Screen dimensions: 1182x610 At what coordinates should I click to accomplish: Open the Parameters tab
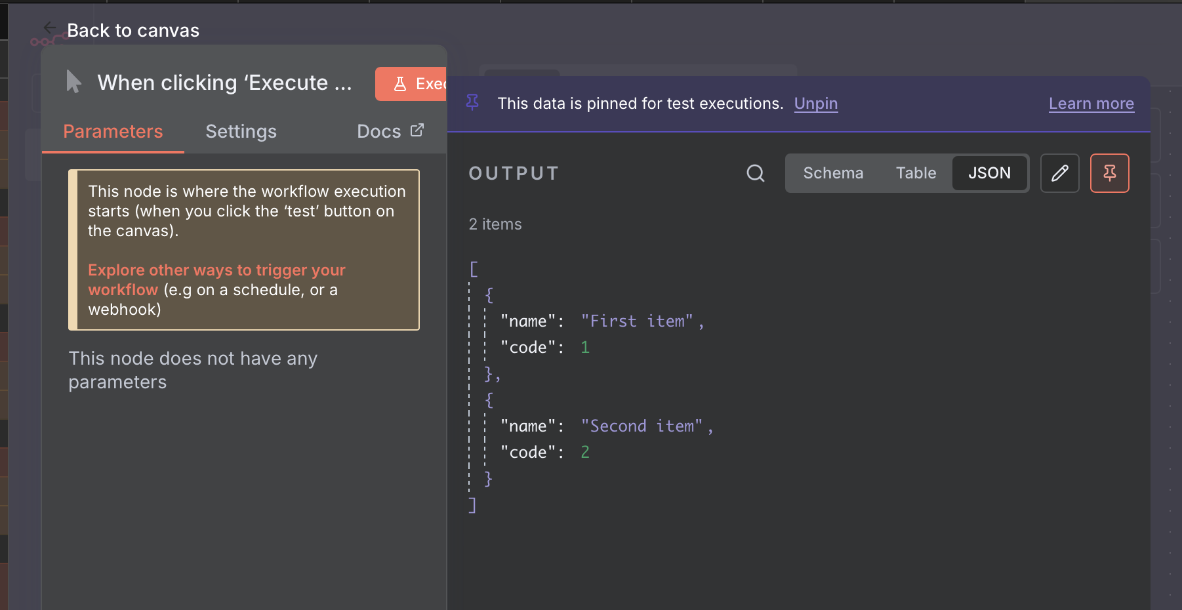pos(113,132)
